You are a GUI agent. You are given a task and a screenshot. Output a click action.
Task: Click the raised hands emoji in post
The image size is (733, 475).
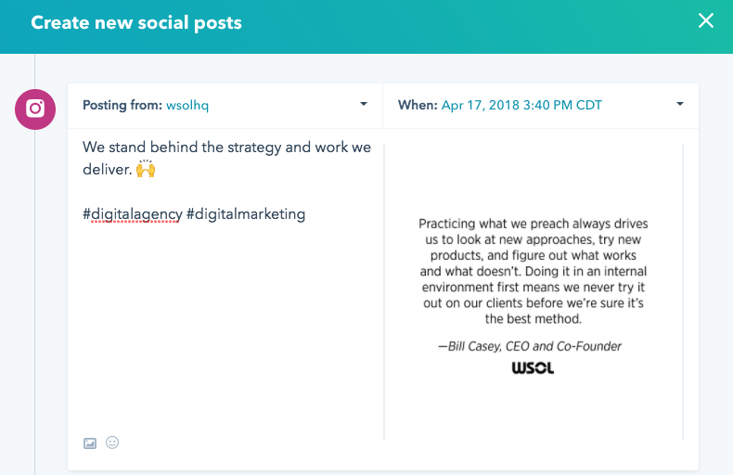tap(146, 169)
